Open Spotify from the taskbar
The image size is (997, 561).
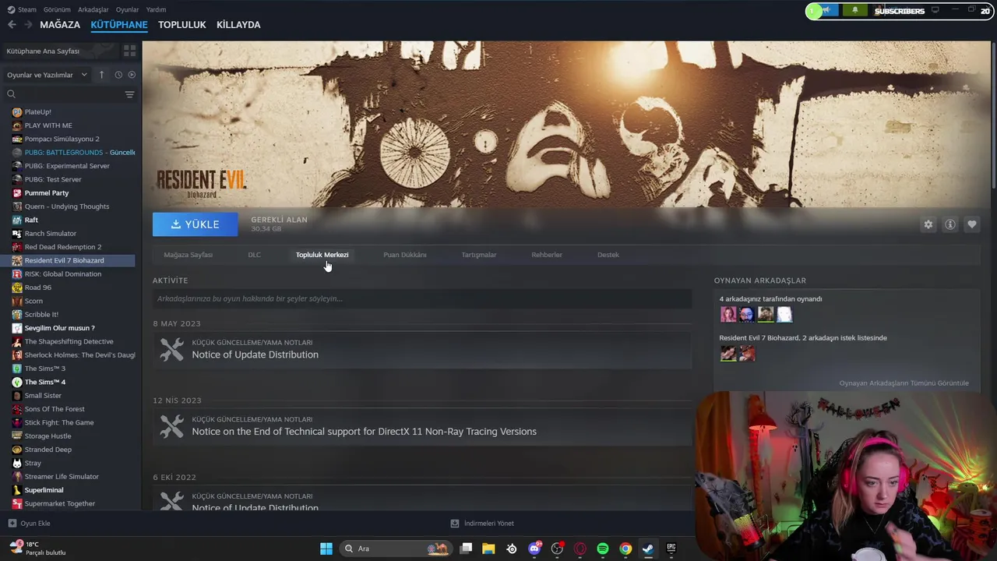603,549
